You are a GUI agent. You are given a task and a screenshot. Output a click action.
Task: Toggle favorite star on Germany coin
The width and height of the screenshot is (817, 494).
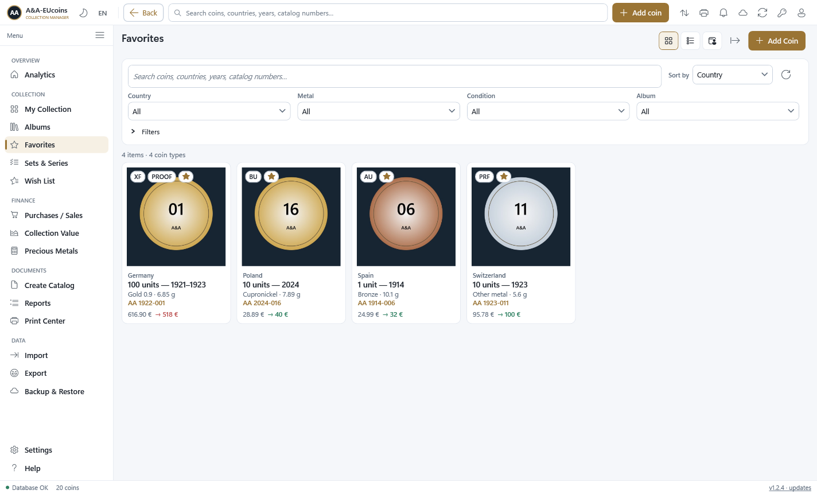186,176
